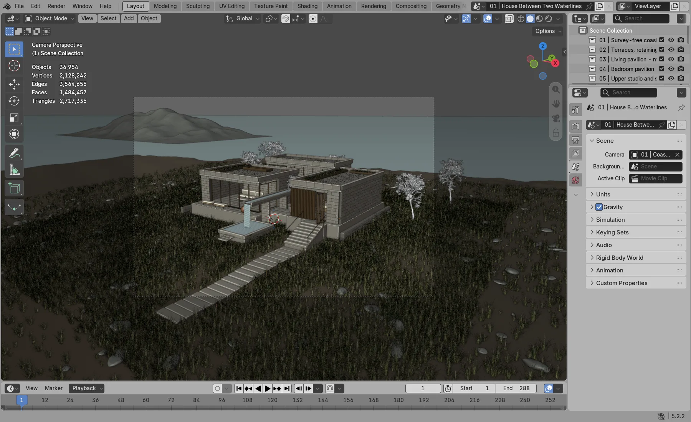Expand the Units panel

[x=636, y=195]
